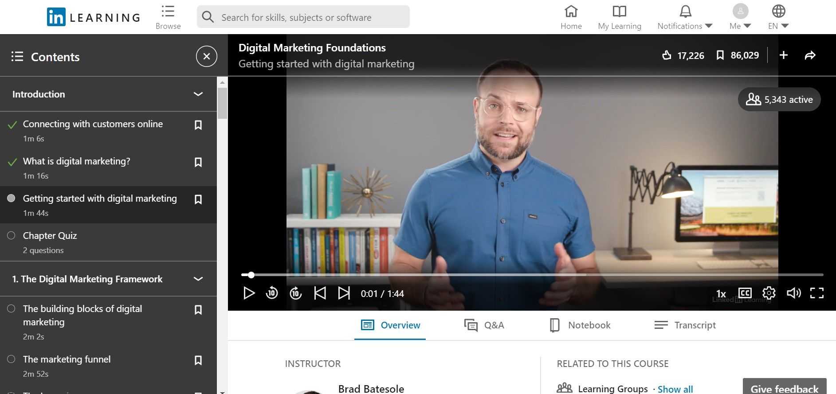Enter fullscreen video mode
Screen dimensions: 836x394
tap(816, 293)
